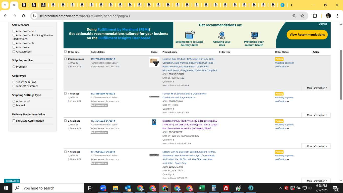Open Task View on the taskbar
The width and height of the screenshot is (343, 193).
pos(90,188)
